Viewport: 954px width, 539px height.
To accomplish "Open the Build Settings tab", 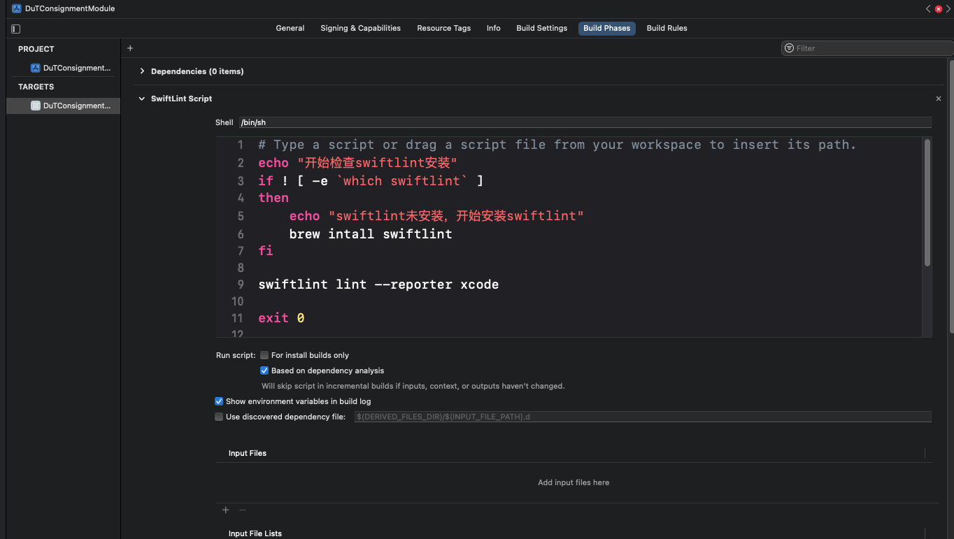I will (542, 28).
